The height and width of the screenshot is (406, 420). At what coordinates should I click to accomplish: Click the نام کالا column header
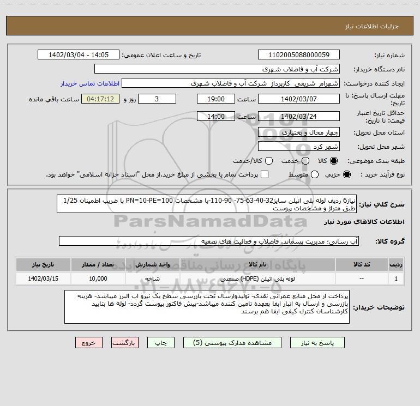click(257, 264)
